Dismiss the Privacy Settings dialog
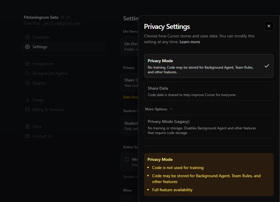Screen dimensions: 280x202 tap(269, 26)
